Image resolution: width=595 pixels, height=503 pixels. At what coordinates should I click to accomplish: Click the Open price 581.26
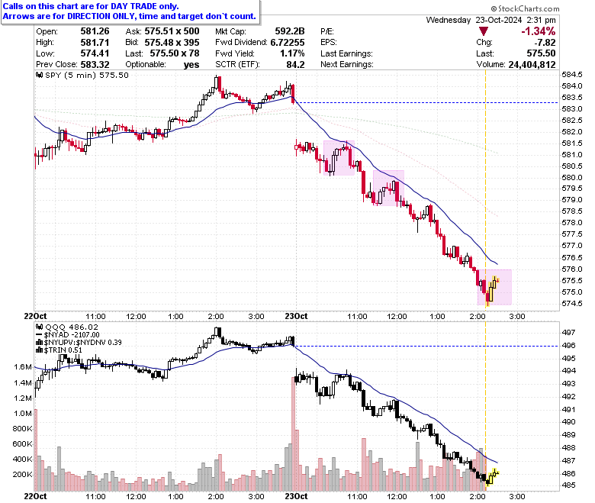tap(95, 31)
